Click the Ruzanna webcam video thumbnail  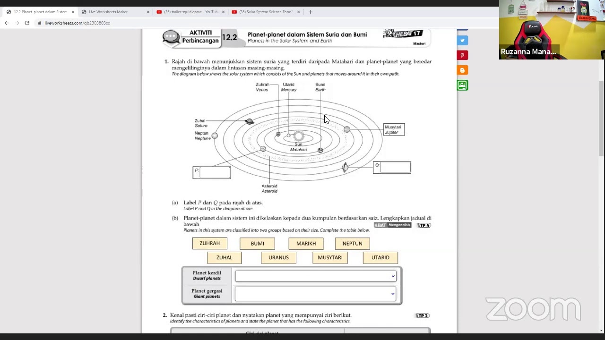pos(552,29)
